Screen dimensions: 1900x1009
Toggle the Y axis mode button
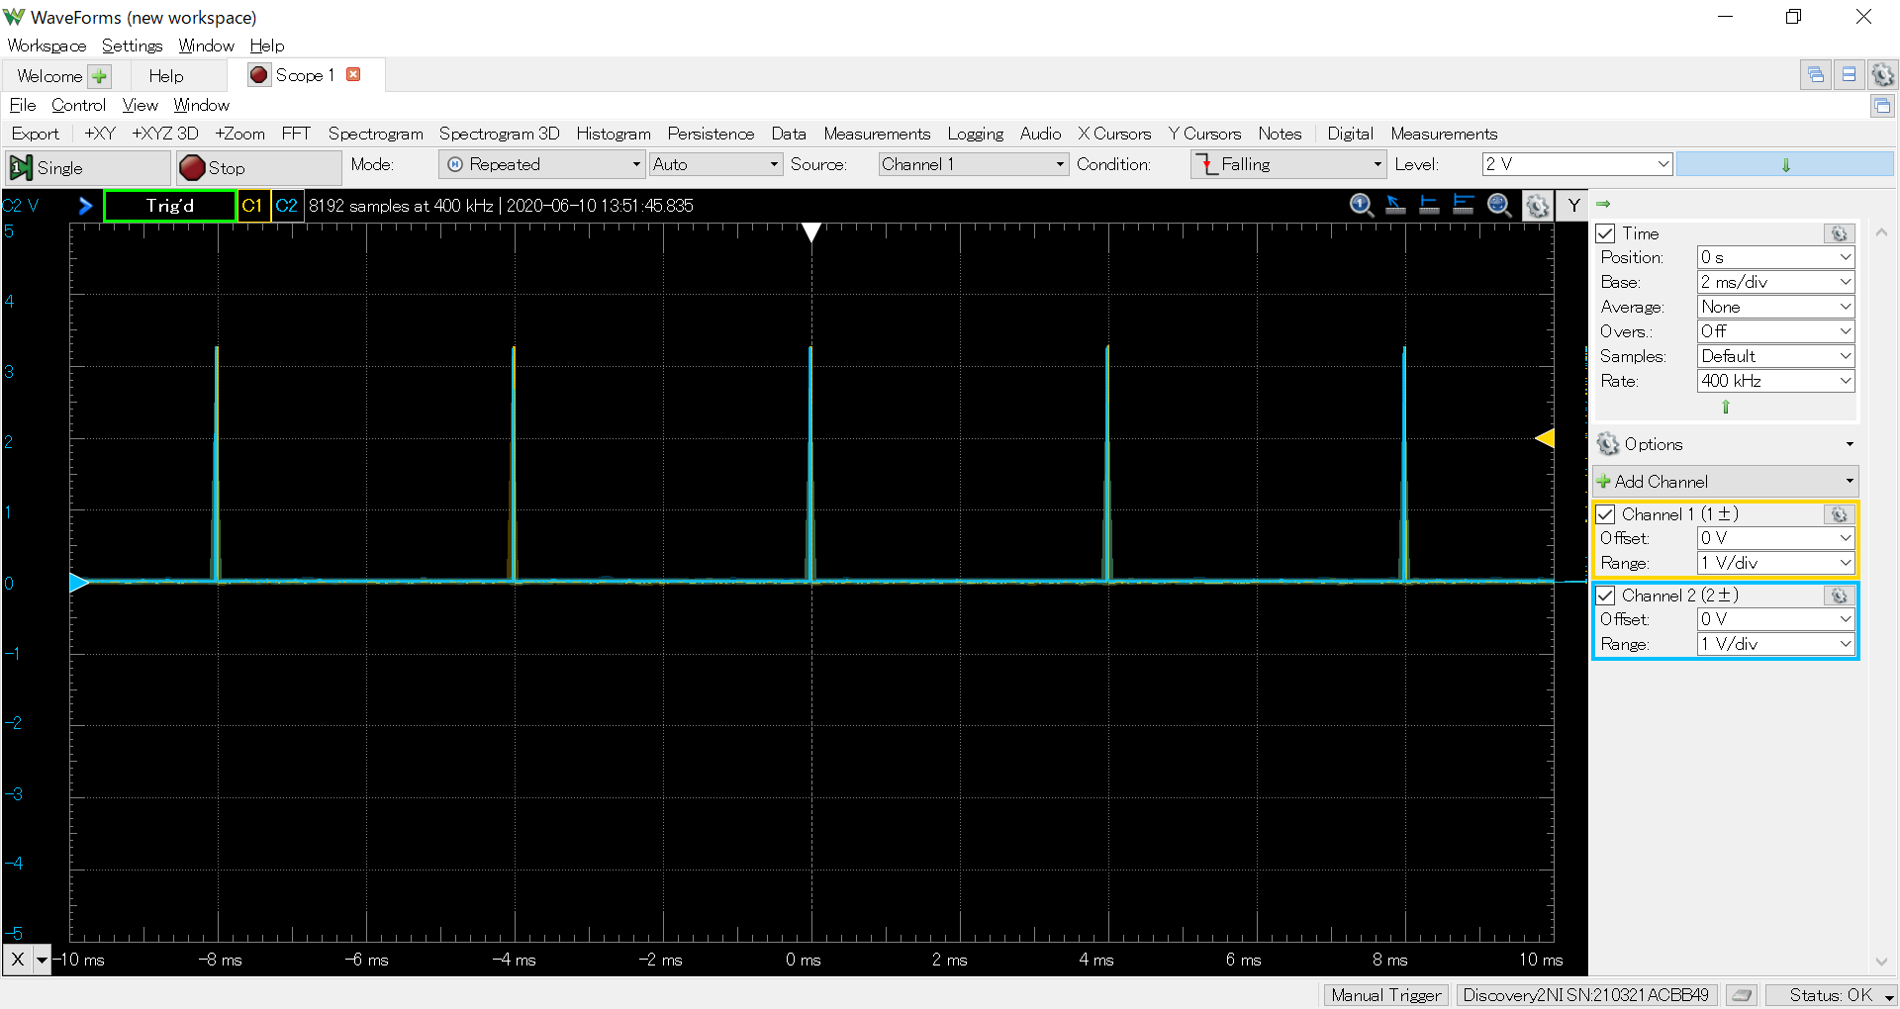pyautogui.click(x=1573, y=205)
